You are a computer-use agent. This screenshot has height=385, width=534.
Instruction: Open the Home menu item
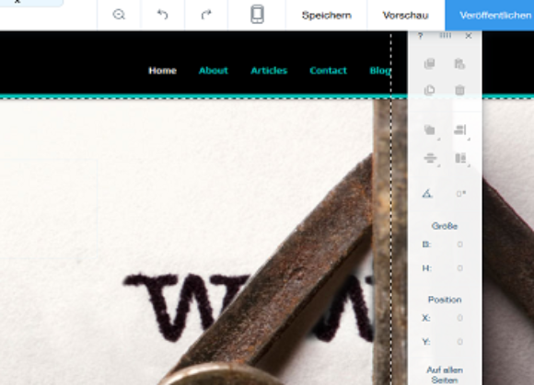[162, 71]
